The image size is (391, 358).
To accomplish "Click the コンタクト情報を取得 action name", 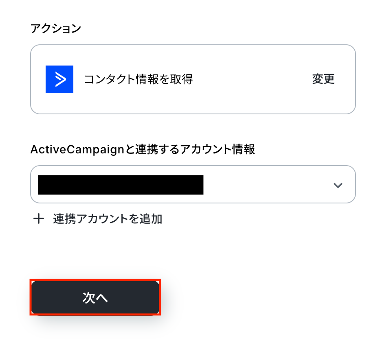I will (x=138, y=79).
